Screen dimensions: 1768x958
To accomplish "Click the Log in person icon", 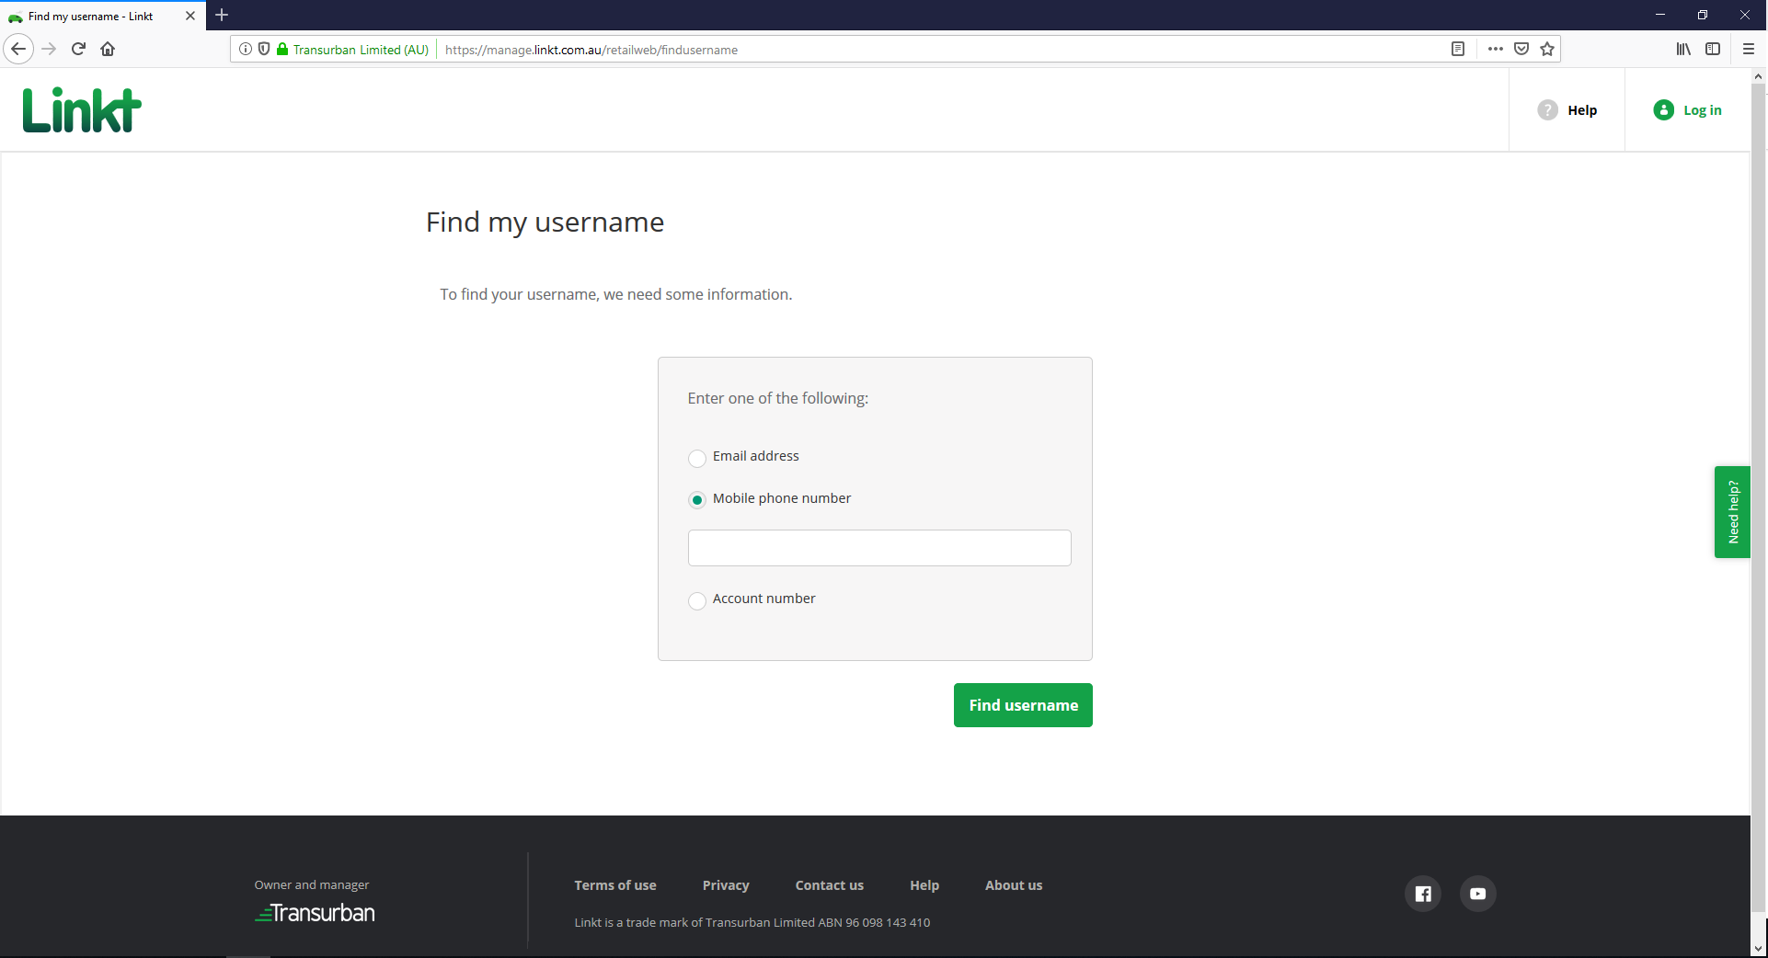I will coord(1663,109).
